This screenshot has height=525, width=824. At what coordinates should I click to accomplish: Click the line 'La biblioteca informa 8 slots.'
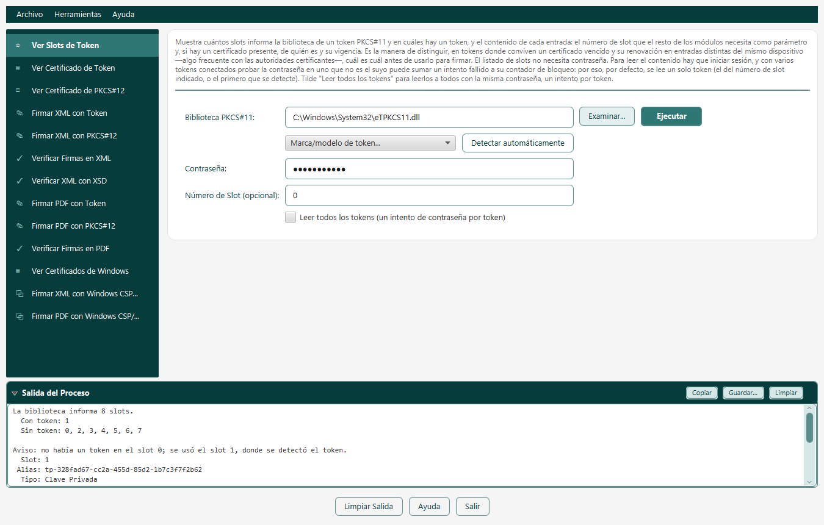73,411
